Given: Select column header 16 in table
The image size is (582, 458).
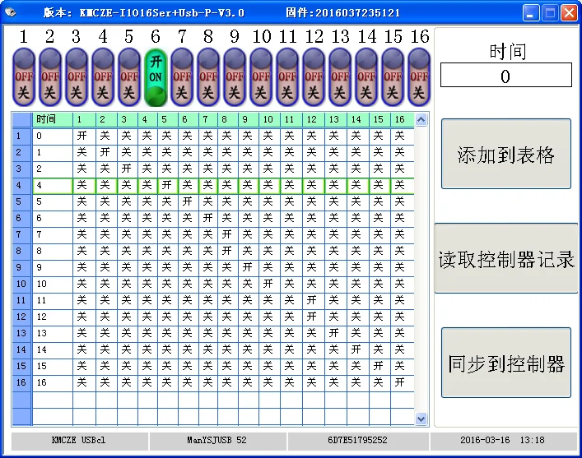Looking at the screenshot, I should (x=403, y=119).
